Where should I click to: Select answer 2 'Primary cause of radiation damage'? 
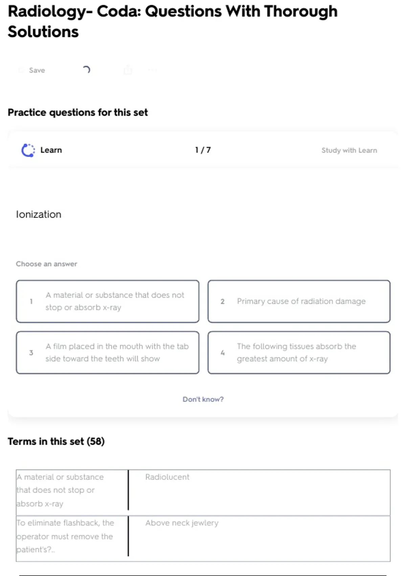(x=299, y=301)
